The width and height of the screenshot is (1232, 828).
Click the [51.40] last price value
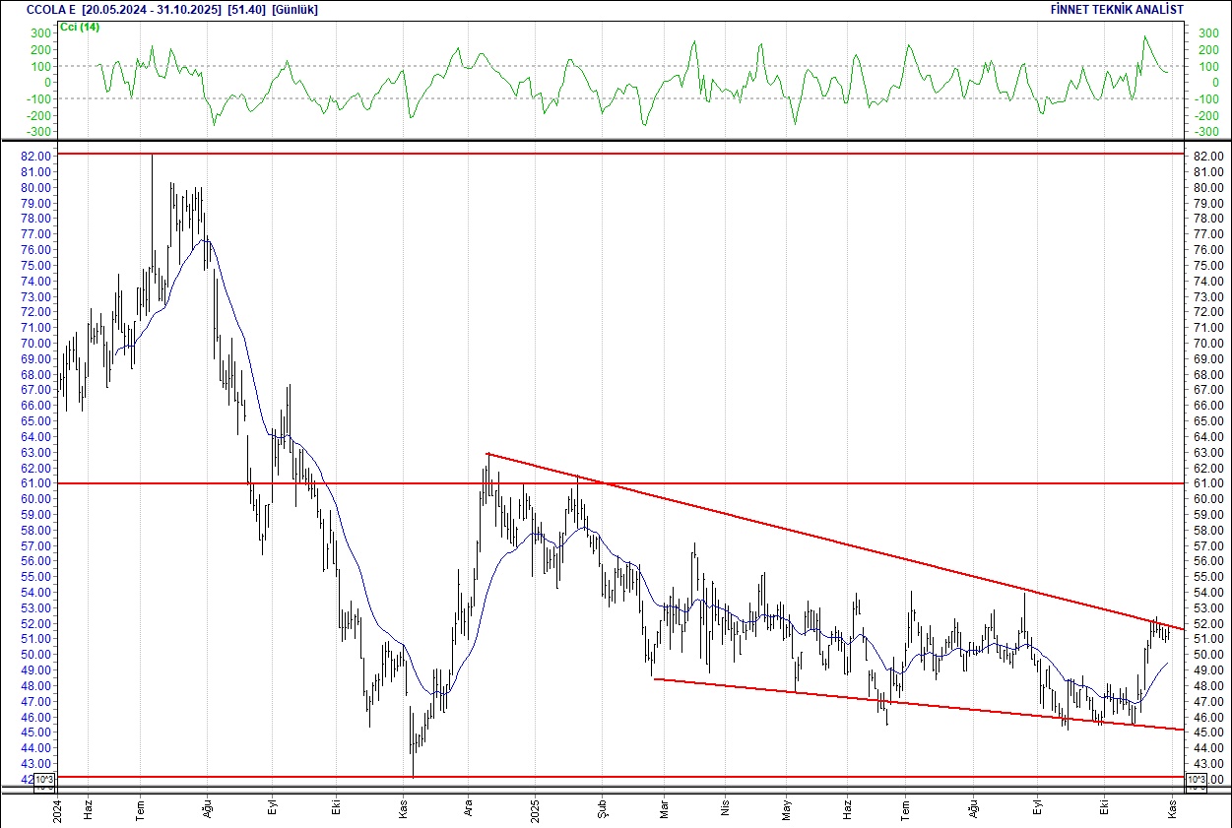coord(243,10)
